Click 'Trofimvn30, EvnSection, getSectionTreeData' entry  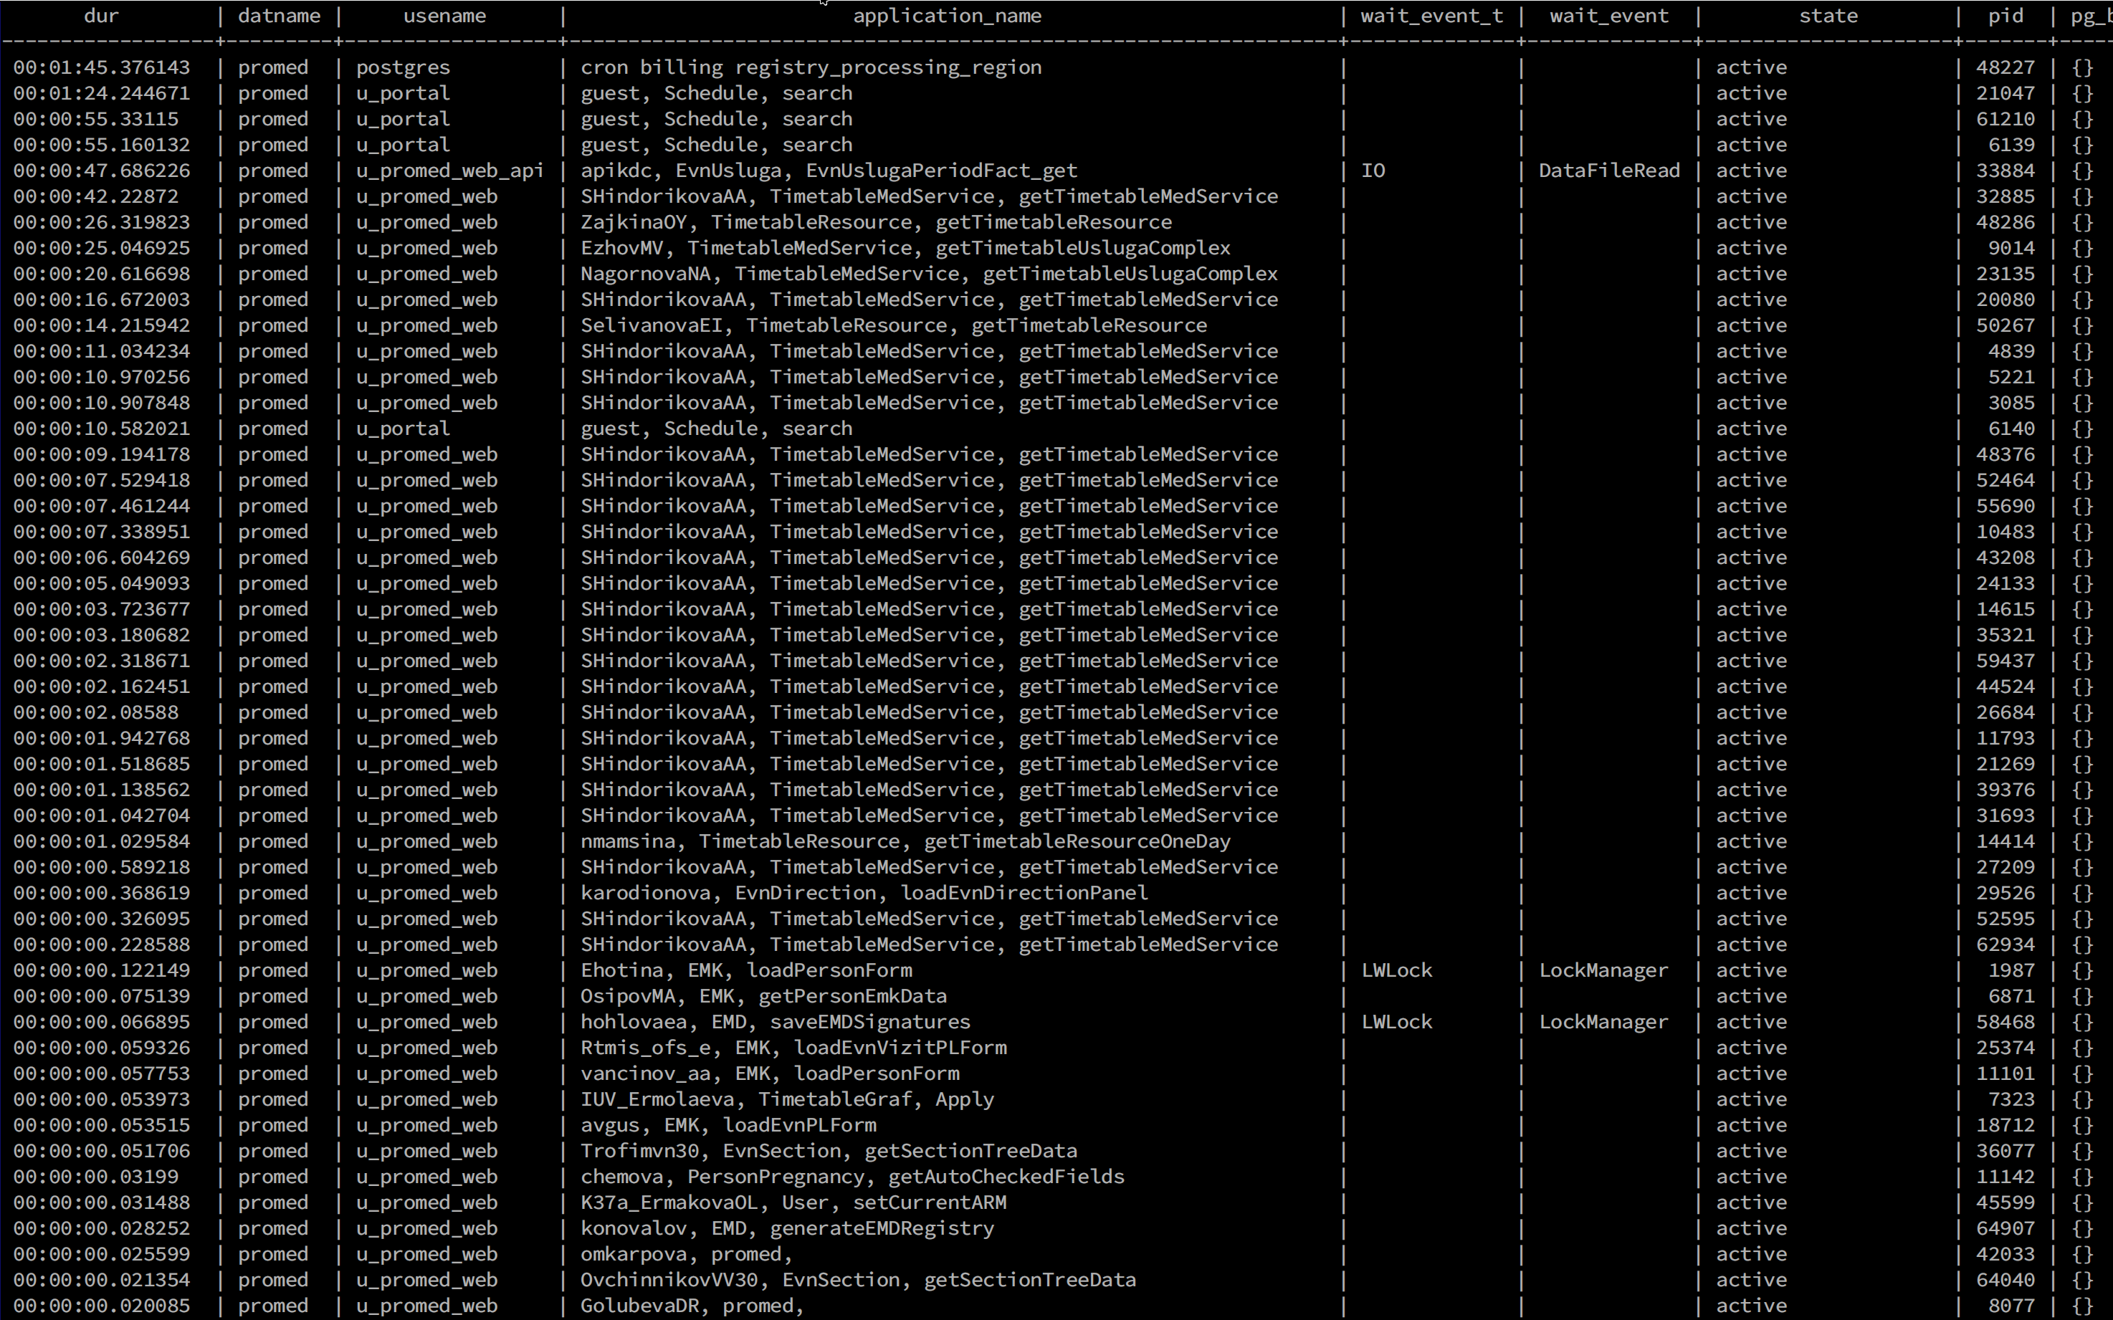(829, 1151)
